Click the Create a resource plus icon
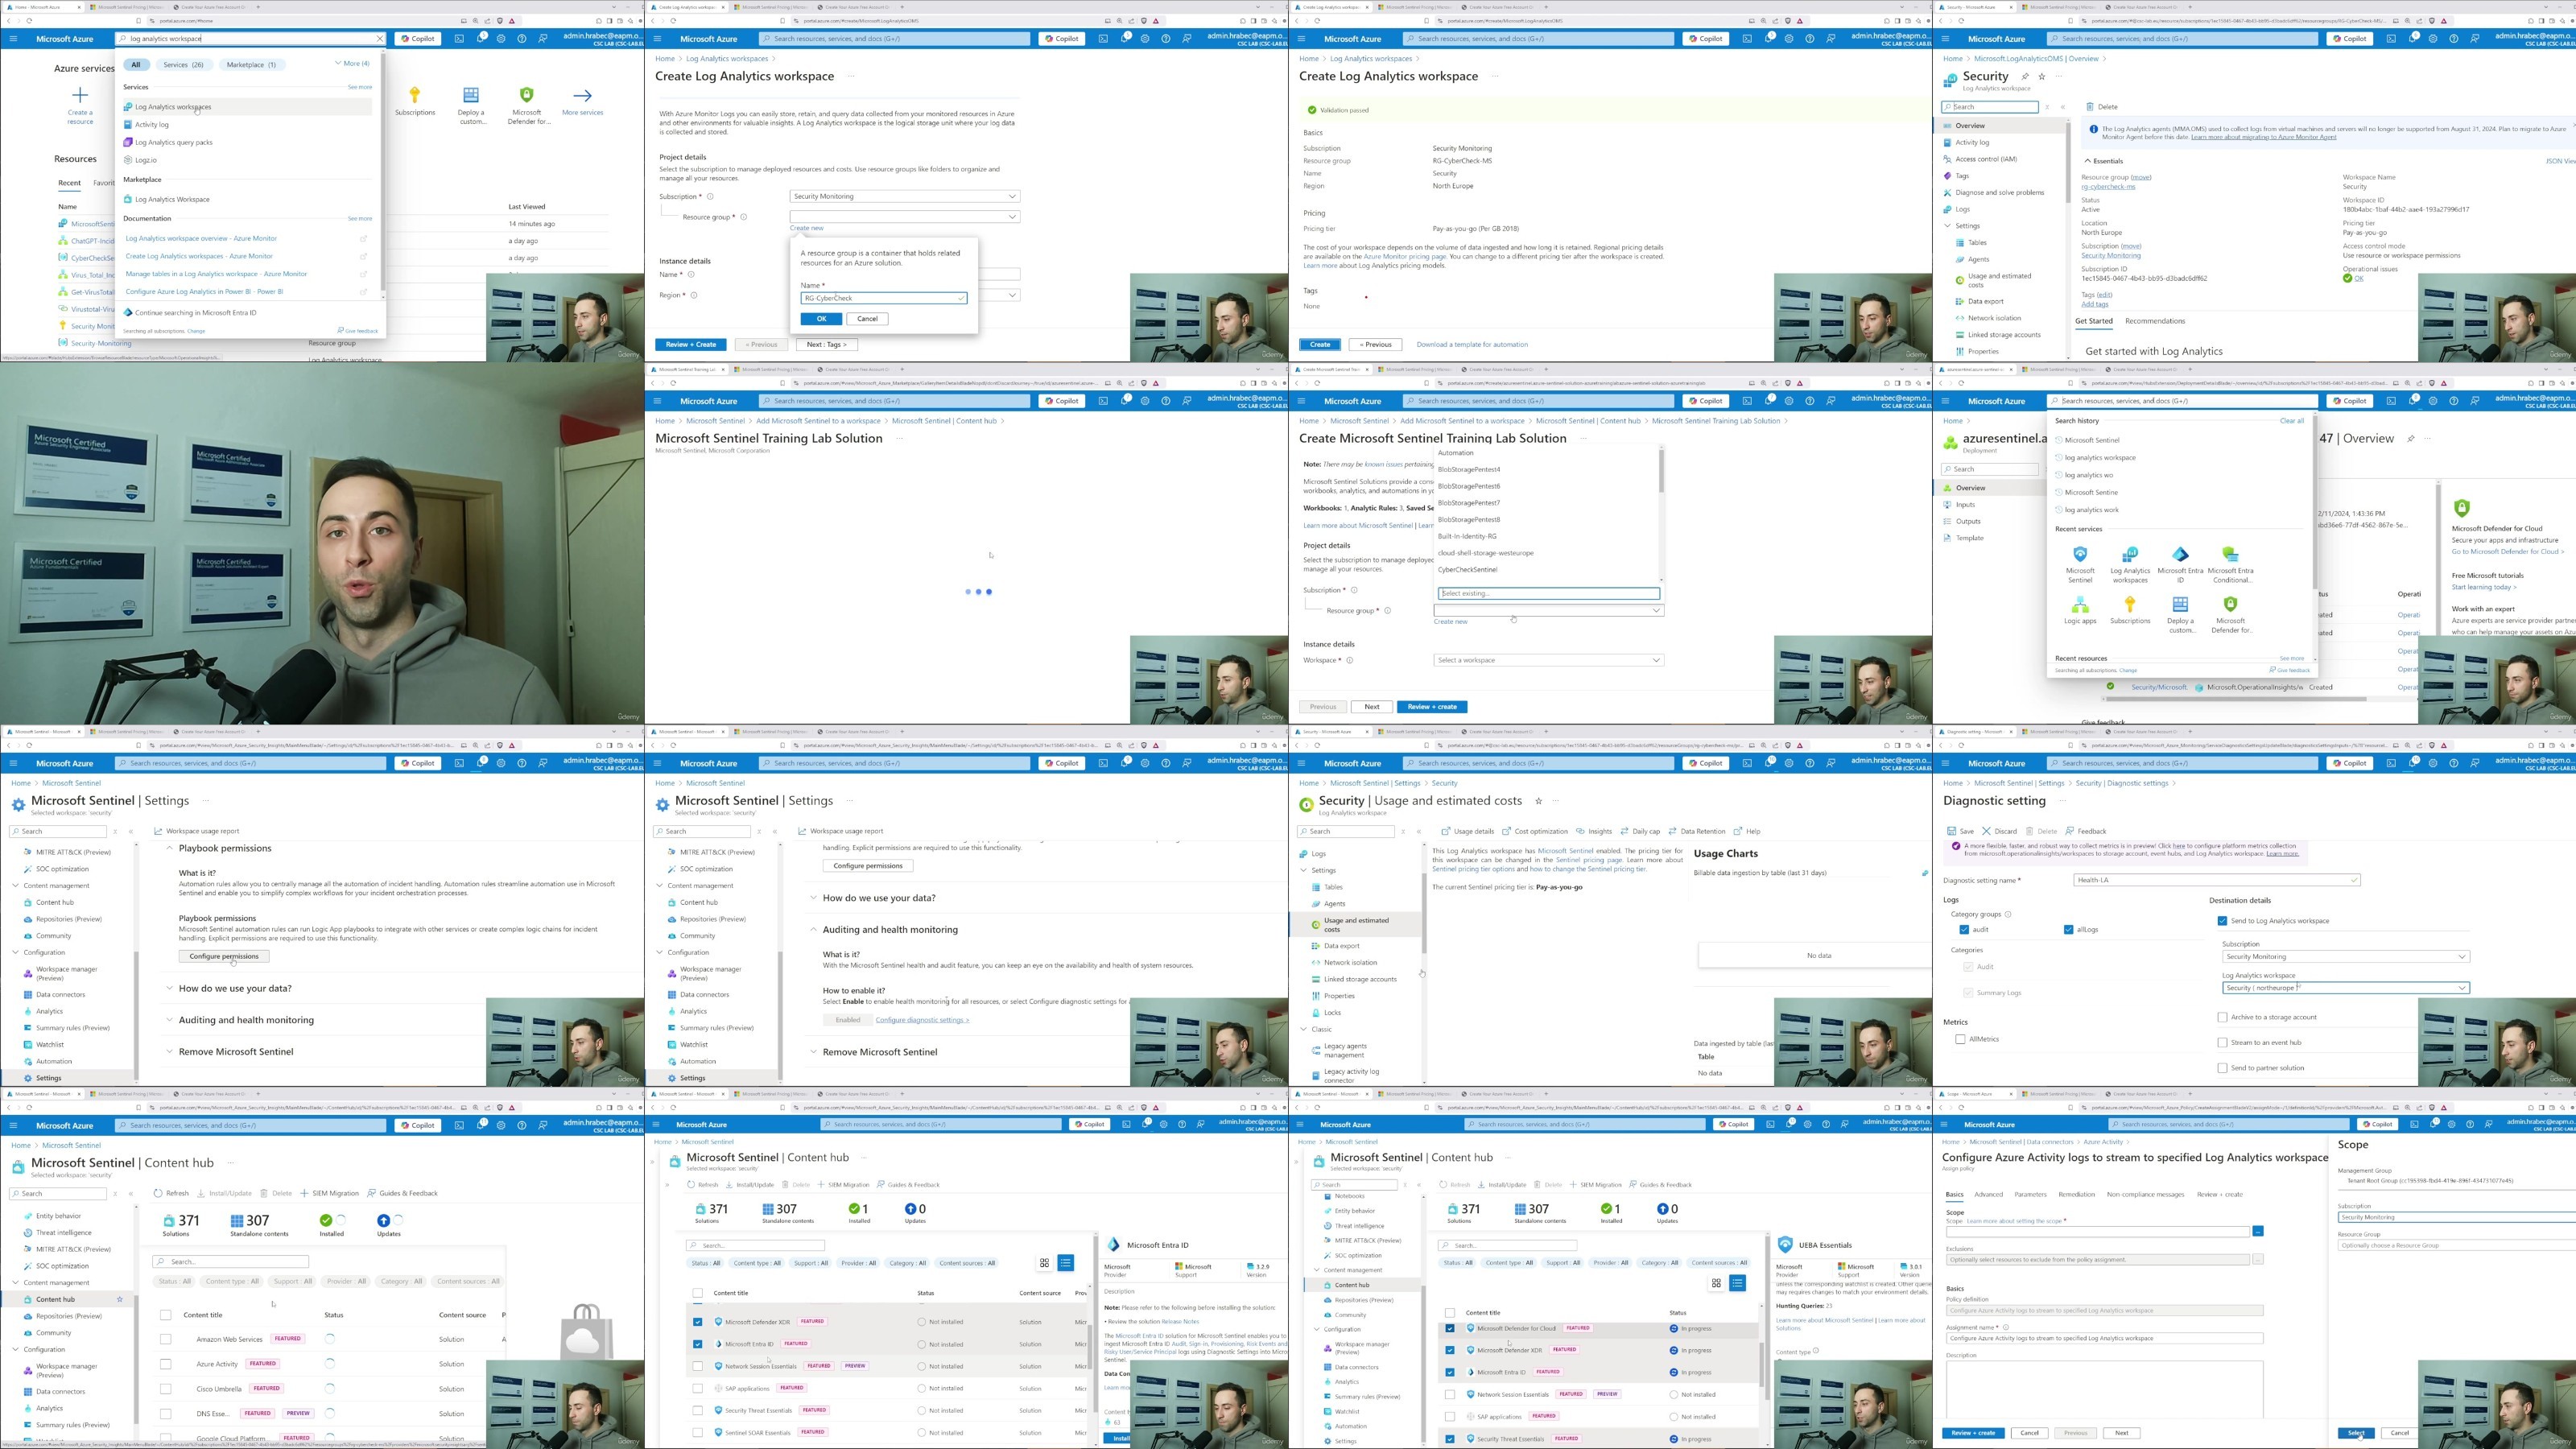 point(80,95)
